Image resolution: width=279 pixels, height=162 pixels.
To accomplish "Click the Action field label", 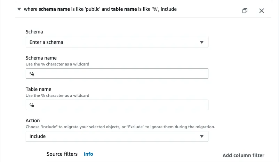I will [x=33, y=121].
